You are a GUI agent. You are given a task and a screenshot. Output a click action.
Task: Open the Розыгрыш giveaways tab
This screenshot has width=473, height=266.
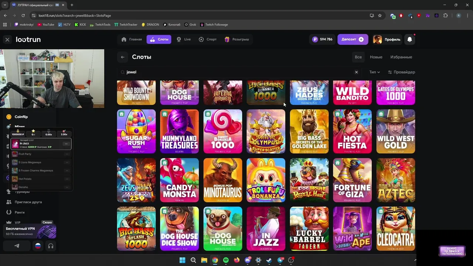pos(237,39)
